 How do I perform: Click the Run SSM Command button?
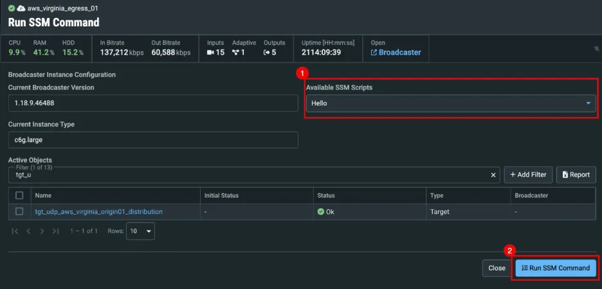click(556, 268)
